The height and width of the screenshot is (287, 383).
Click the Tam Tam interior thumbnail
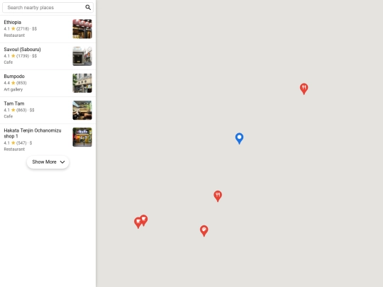(82, 111)
